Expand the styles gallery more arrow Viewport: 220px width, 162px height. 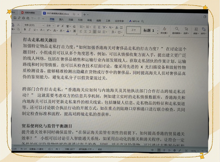tap(158, 33)
